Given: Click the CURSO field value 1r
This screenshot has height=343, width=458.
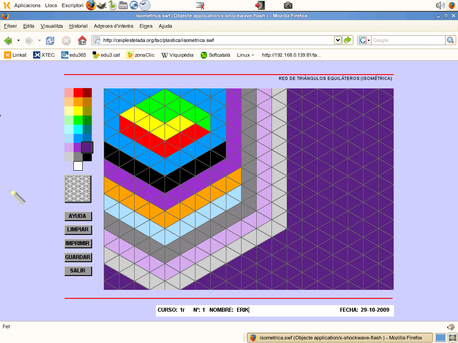Looking at the screenshot, I should [x=182, y=310].
